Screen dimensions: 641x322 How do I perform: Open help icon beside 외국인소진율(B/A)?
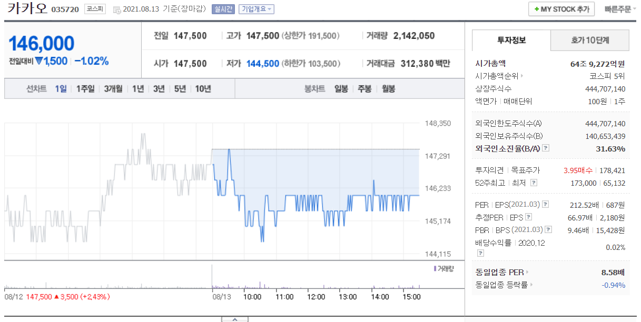click(546, 148)
